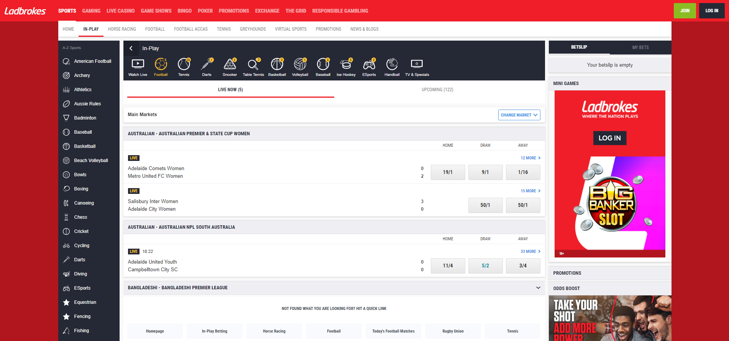Open the Odds Boost panel header
Screen dimensions: 729x341
pos(610,289)
